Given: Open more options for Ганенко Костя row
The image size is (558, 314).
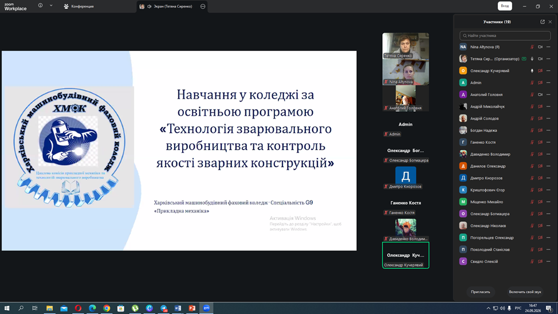Looking at the screenshot, I should [x=548, y=143].
